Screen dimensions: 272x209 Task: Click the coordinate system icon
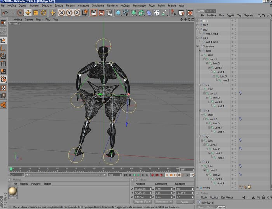(85, 13)
